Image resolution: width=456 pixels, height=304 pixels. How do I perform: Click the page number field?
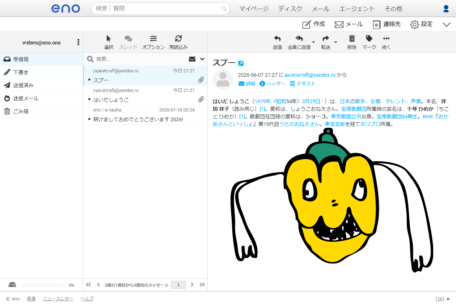(178, 285)
